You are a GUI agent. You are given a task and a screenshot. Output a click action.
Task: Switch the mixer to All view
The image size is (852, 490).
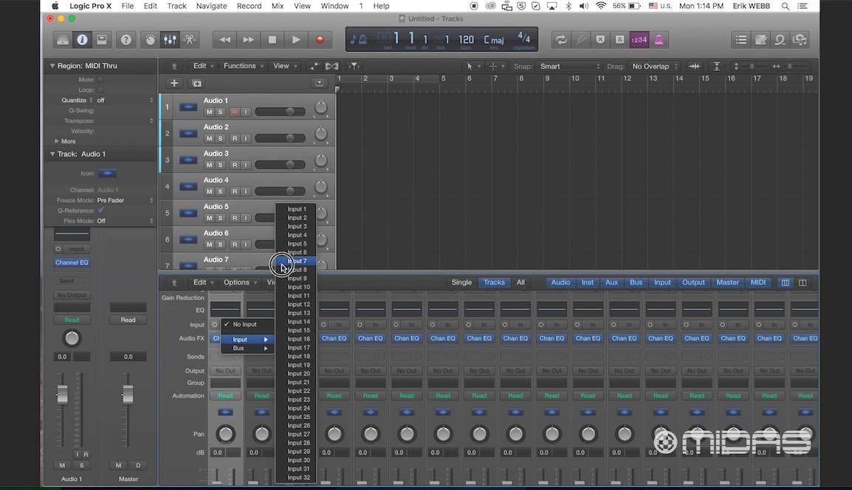[521, 283]
